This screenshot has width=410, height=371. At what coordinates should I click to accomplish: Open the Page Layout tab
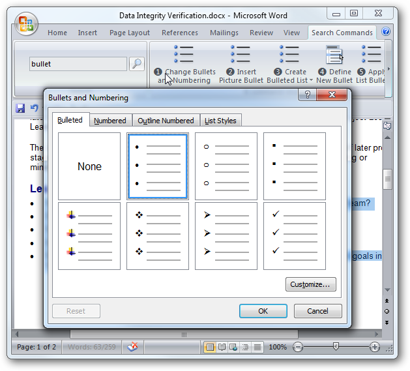pos(130,33)
